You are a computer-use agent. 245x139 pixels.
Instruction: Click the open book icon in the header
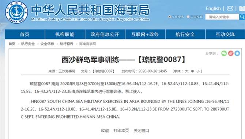pos(242,8)
